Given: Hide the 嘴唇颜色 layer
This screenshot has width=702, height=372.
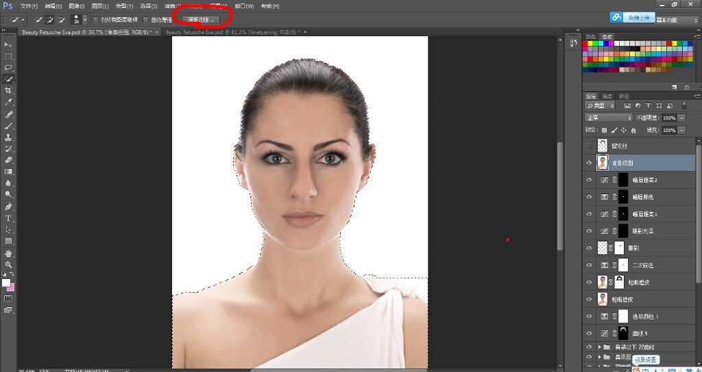Looking at the screenshot, I should coord(589,197).
